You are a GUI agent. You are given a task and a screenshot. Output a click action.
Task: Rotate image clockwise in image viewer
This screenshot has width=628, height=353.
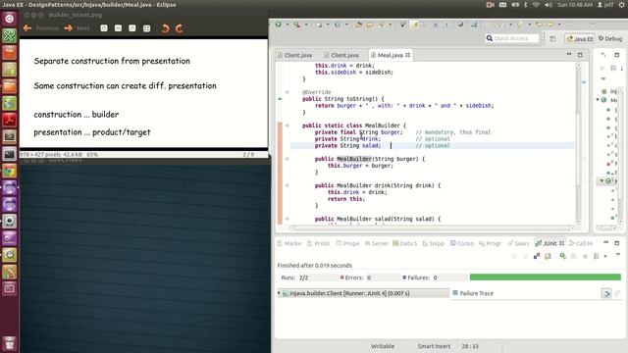coord(179,28)
